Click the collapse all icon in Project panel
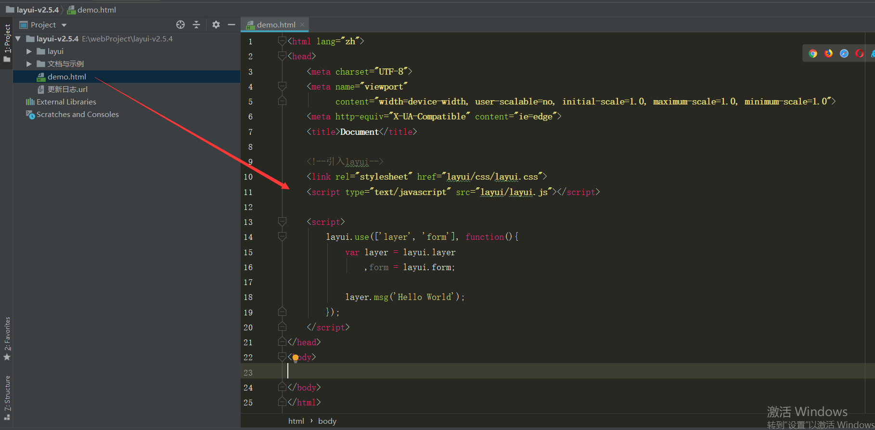Screen dimensions: 875x430 196,25
